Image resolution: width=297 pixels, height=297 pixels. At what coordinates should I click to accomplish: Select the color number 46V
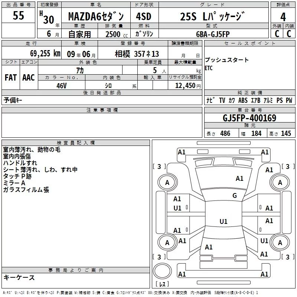[x=62, y=86]
